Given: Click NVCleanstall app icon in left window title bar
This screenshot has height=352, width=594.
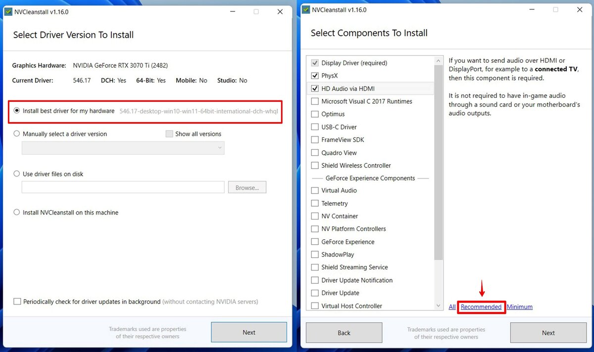Looking at the screenshot, I should 8,12.
